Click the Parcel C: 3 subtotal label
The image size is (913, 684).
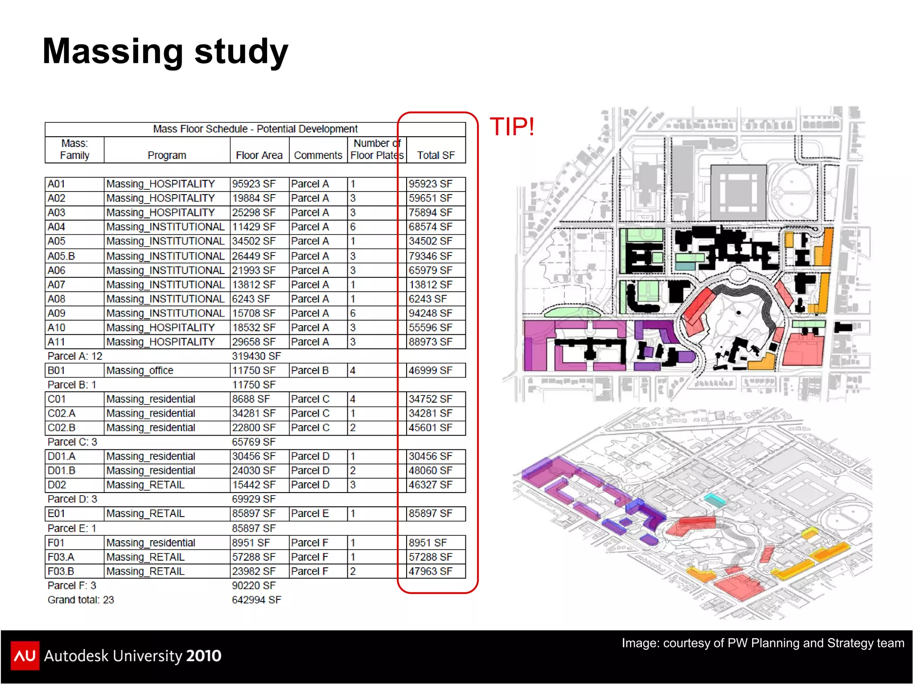[72, 442]
